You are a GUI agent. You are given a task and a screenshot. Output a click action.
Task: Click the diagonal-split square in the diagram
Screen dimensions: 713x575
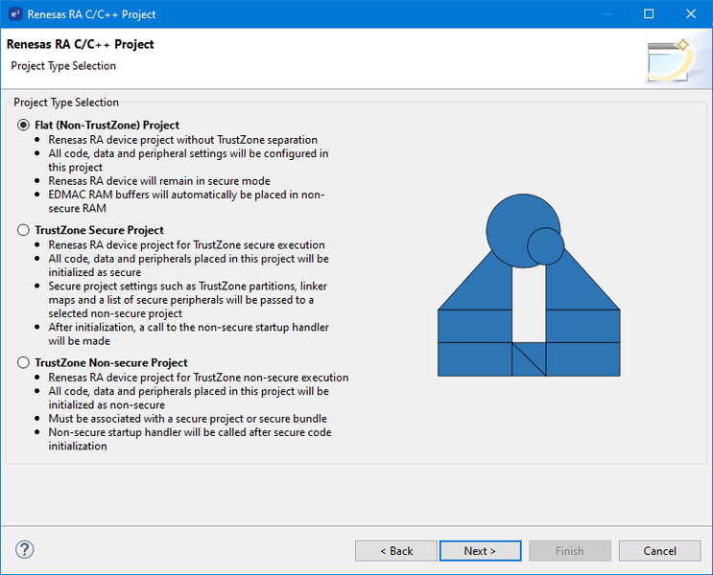(x=529, y=359)
